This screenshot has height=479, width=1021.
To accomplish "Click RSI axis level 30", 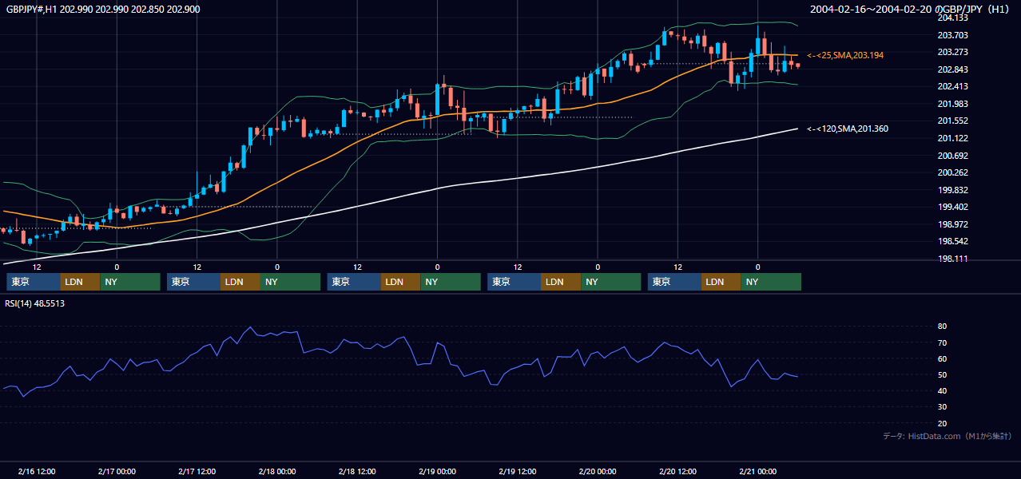I will (942, 407).
